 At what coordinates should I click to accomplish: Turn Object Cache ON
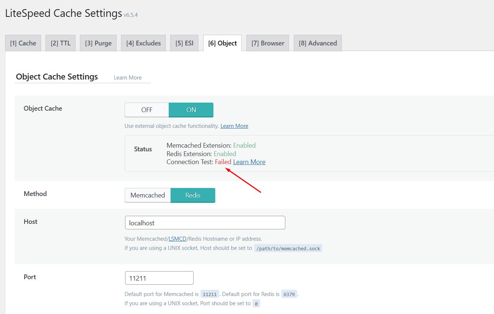pyautogui.click(x=191, y=110)
